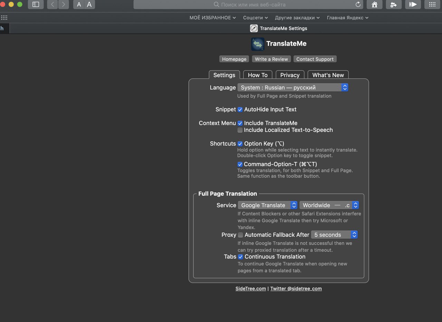Click the play-bar extension toolbar icon
Viewport: 442px width, 322px height.
pyautogui.click(x=413, y=4)
